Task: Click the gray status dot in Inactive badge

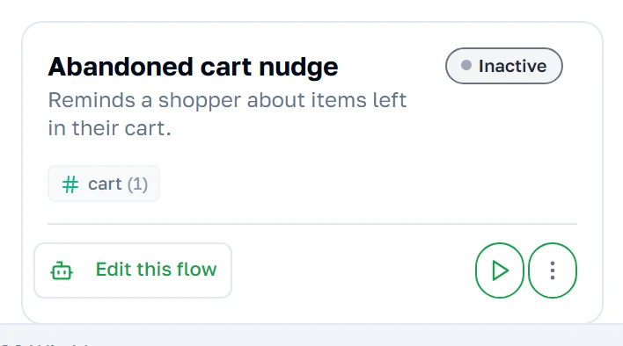Action: 466,65
